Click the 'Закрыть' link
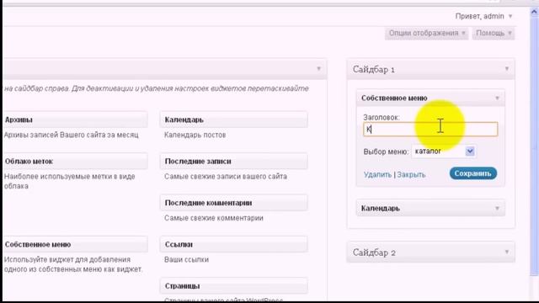 coord(411,174)
